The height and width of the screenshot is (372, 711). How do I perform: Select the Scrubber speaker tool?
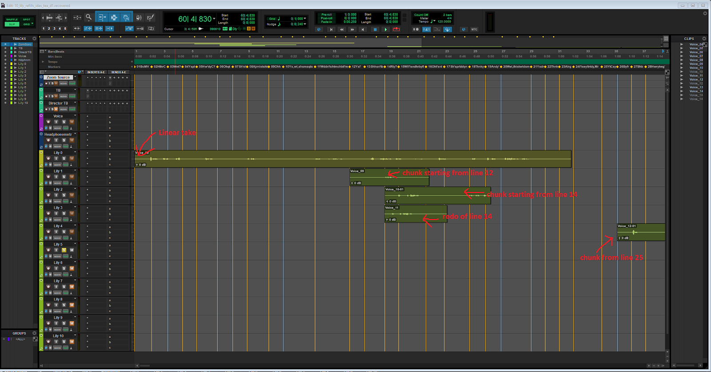139,17
